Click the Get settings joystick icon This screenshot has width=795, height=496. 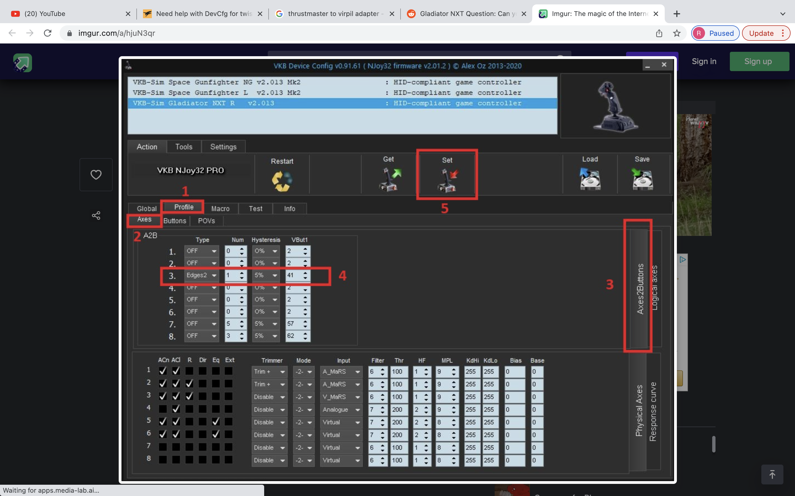(389, 179)
